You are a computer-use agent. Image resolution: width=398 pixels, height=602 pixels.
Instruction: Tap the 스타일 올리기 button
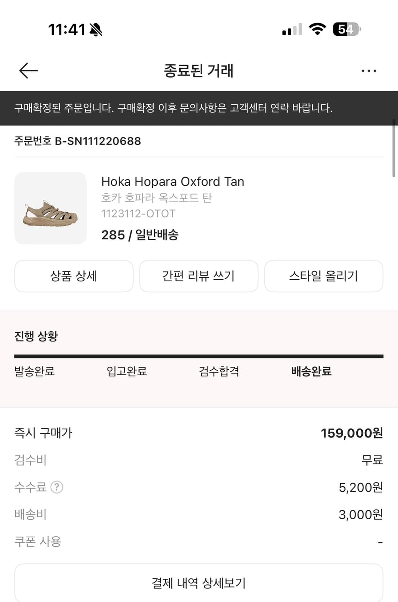(x=323, y=276)
